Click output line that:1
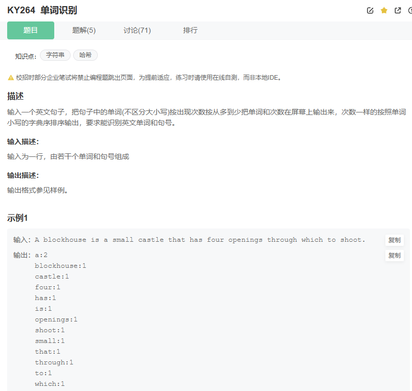The height and width of the screenshot is (391, 412). click(48, 352)
